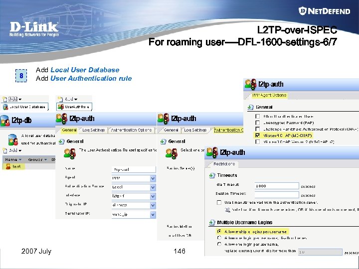Click the 'Local User Database' heading link text
The image size is (359, 269).
click(x=85, y=70)
